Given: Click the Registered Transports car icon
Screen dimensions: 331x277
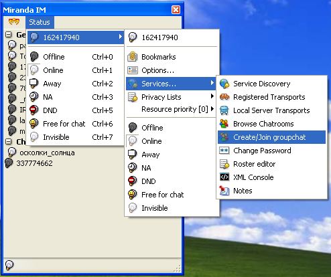Looking at the screenshot, I should (224, 97).
